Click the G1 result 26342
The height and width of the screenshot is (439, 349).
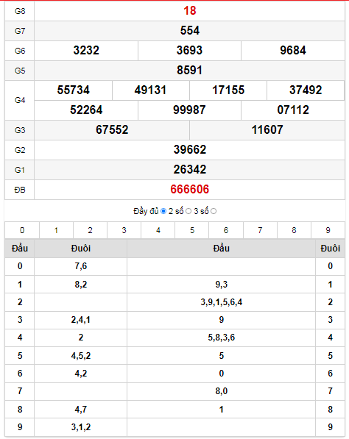click(x=190, y=169)
